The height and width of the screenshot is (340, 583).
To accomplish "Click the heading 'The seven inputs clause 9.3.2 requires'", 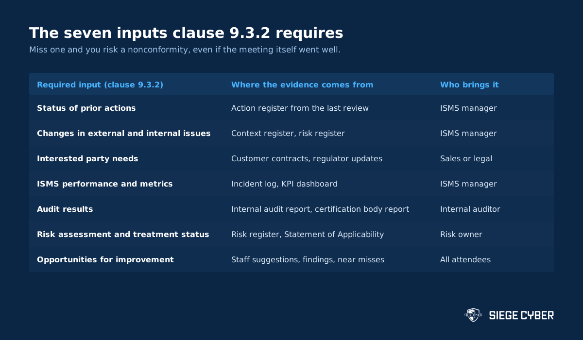I will (186, 33).
